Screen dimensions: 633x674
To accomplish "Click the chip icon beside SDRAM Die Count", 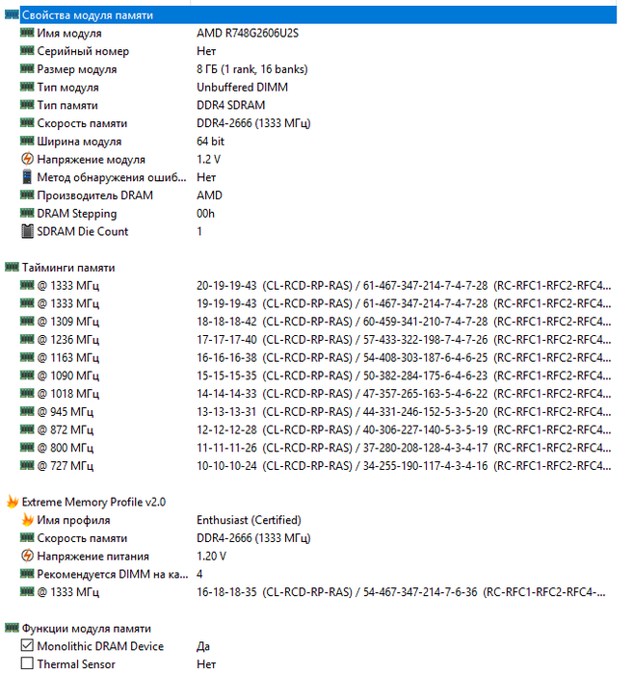I will pyautogui.click(x=27, y=231).
